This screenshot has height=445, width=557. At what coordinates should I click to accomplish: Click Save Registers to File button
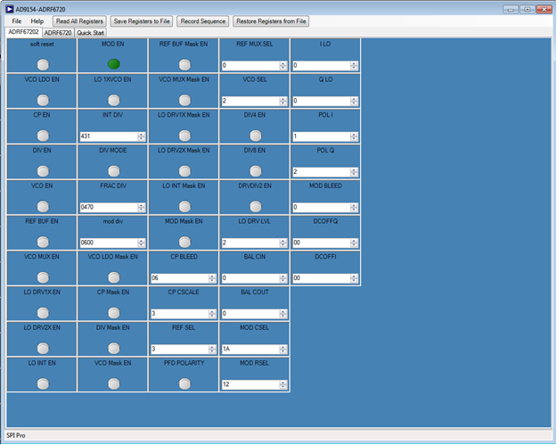coord(142,21)
